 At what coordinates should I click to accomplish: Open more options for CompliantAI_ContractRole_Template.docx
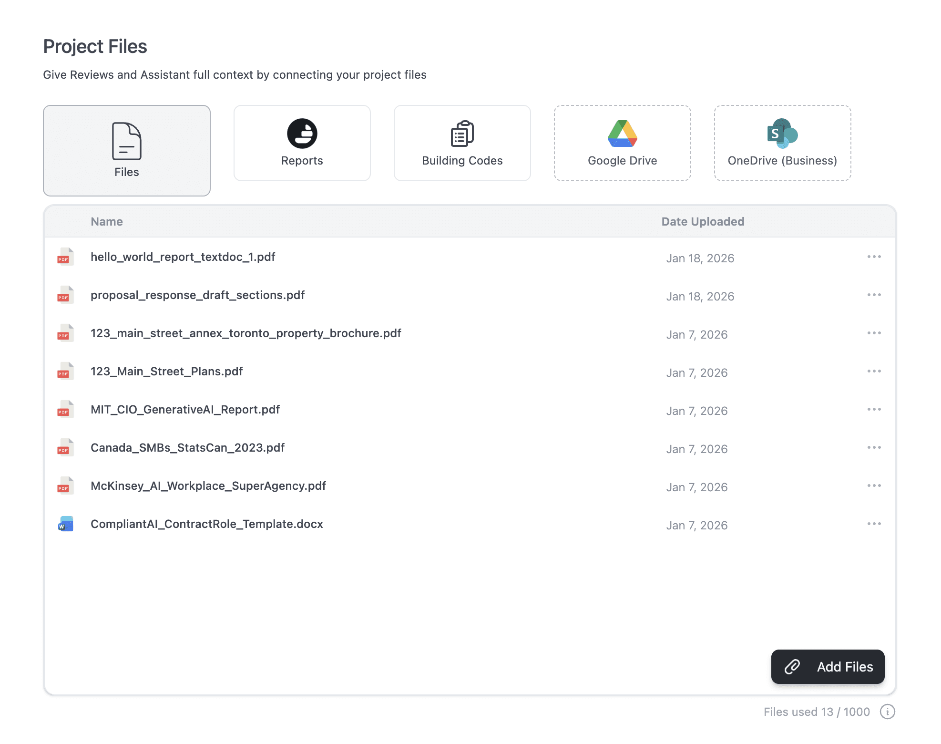point(874,524)
